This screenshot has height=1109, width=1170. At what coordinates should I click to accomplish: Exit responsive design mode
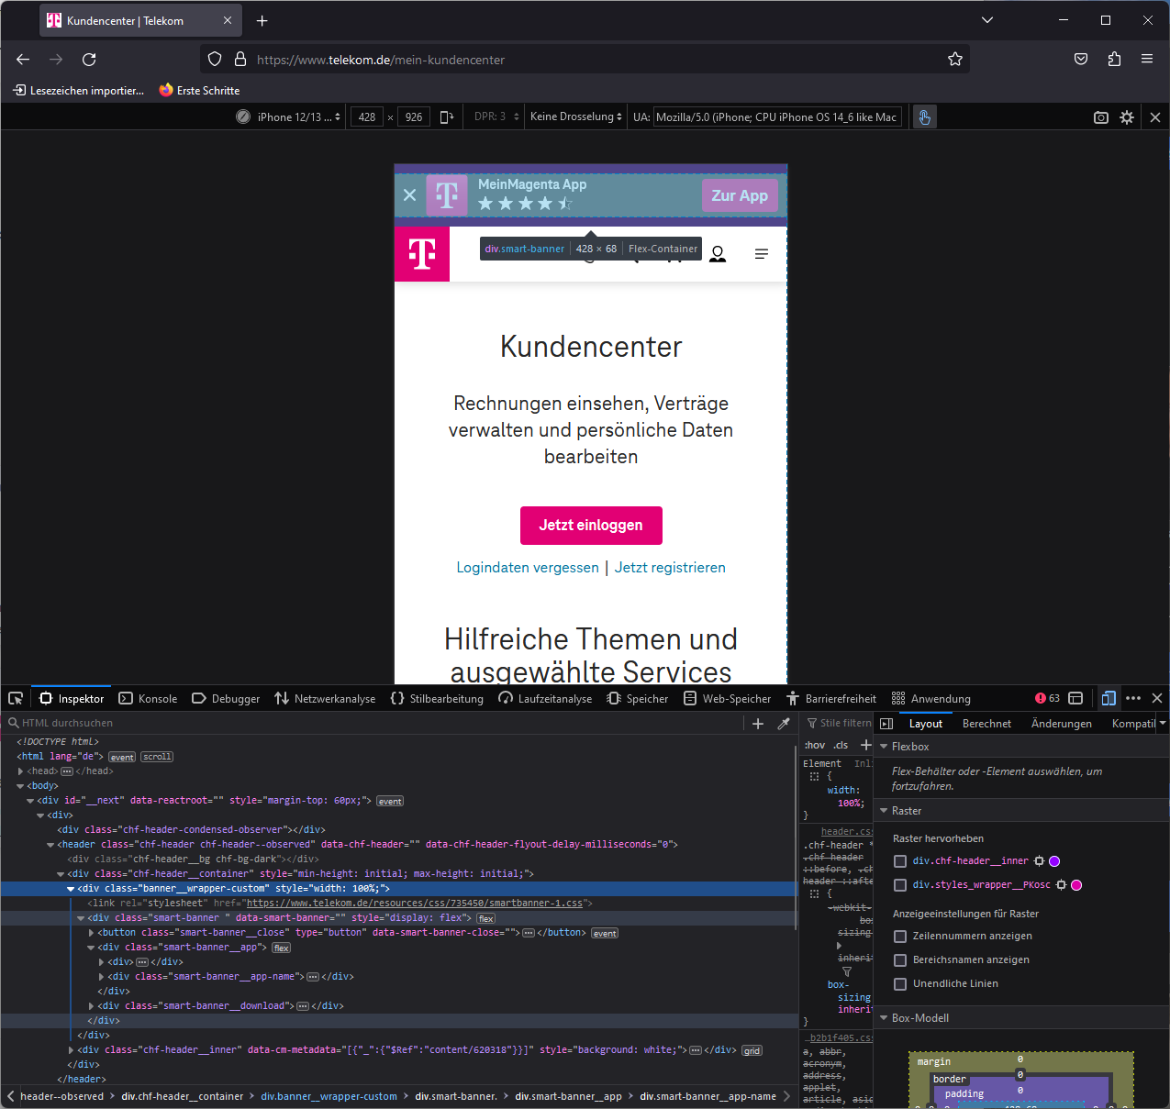point(1155,116)
